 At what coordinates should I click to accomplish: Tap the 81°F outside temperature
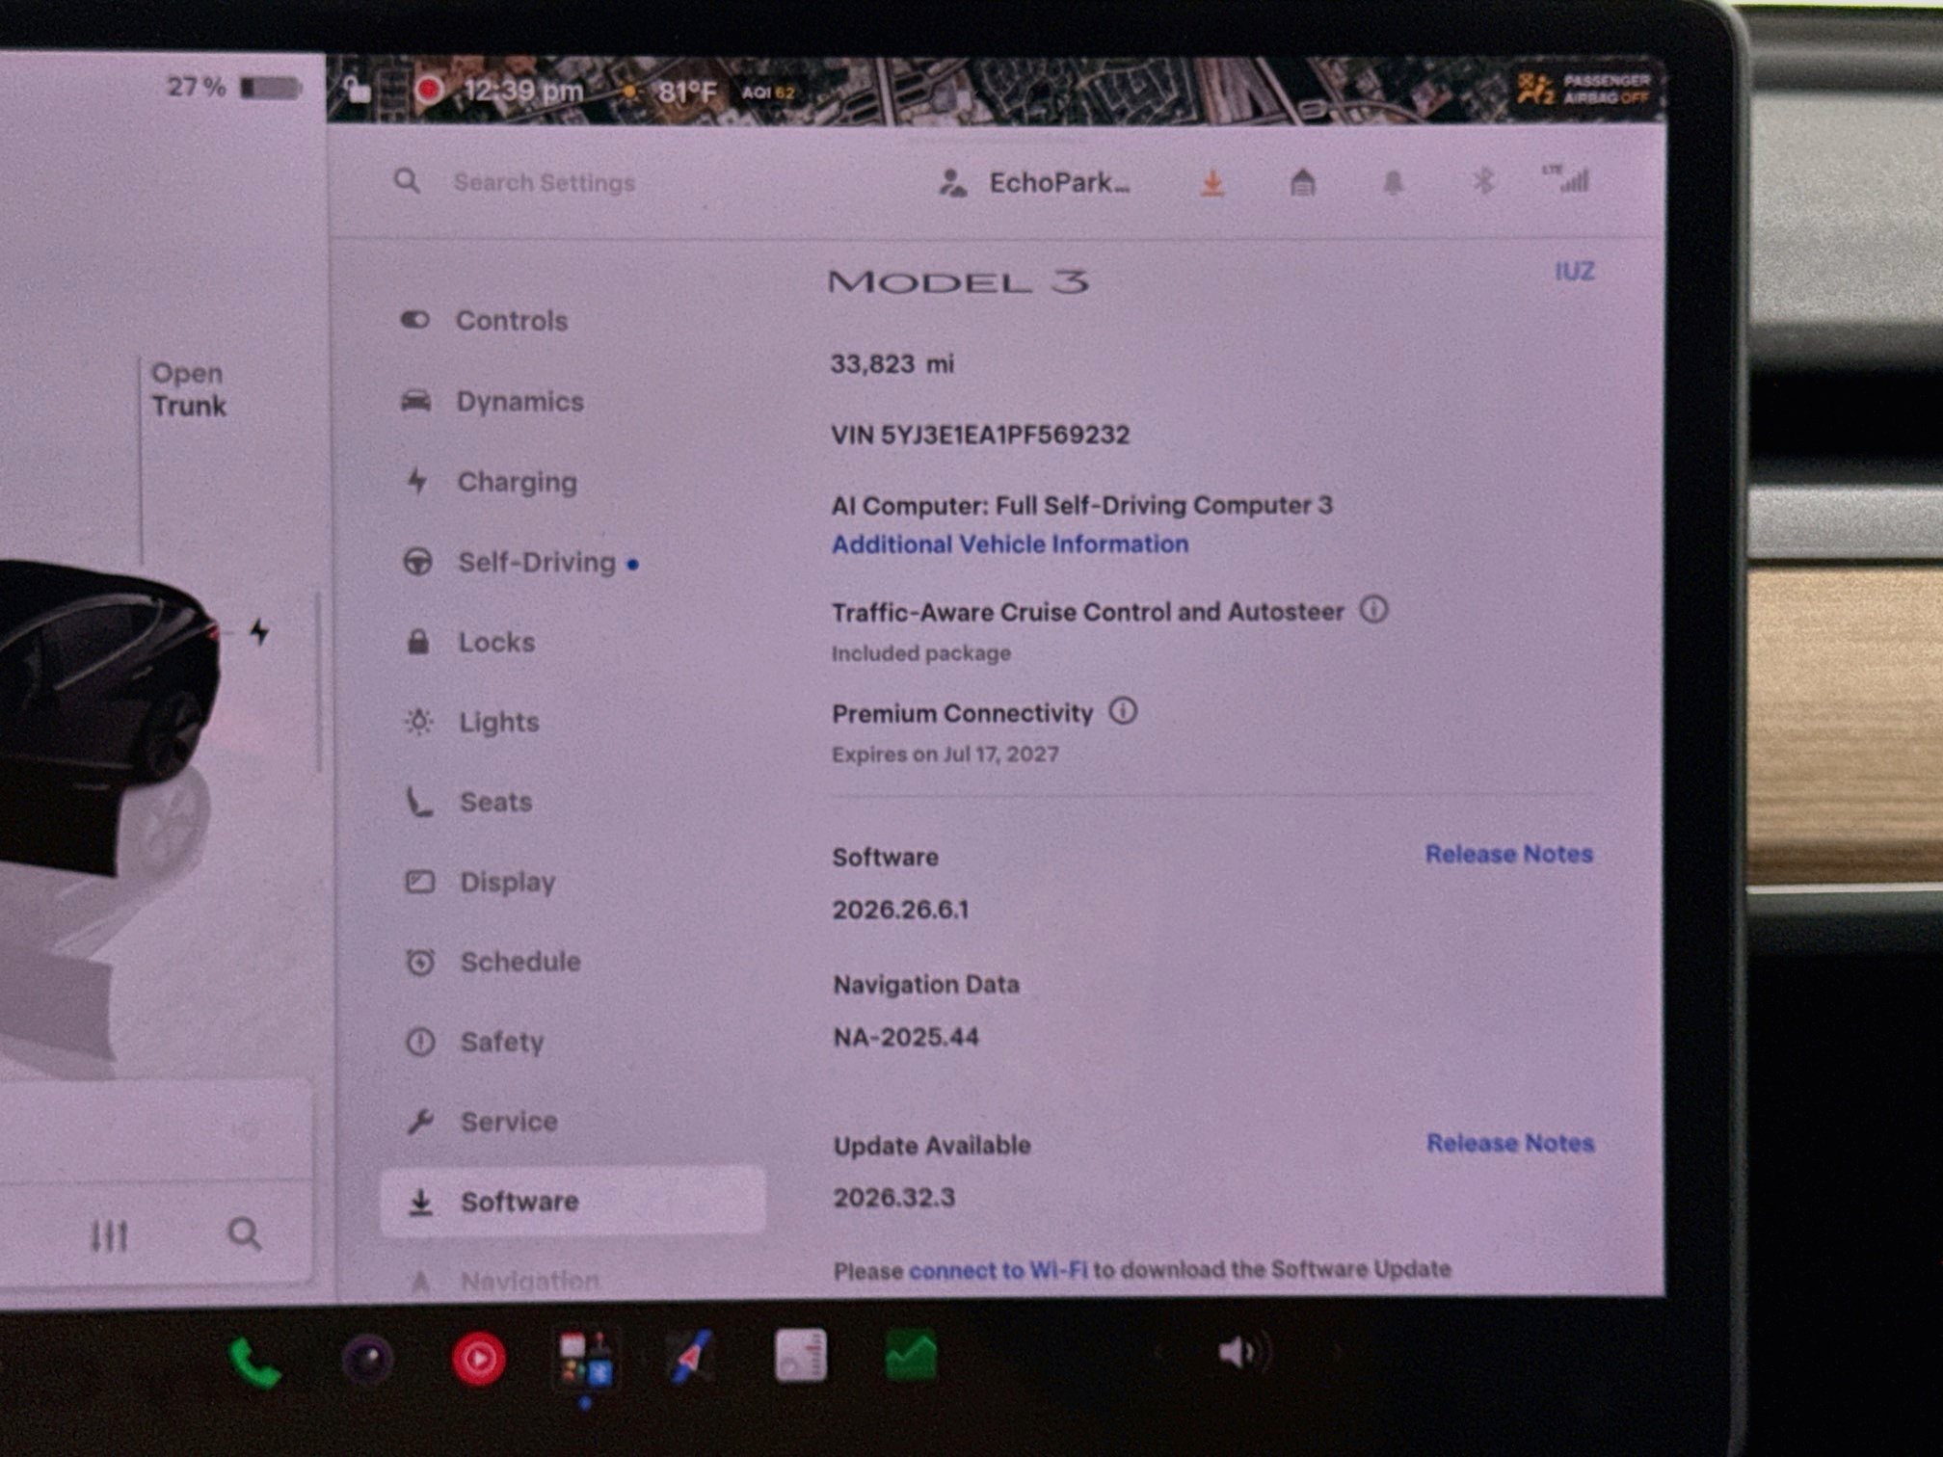click(x=687, y=93)
